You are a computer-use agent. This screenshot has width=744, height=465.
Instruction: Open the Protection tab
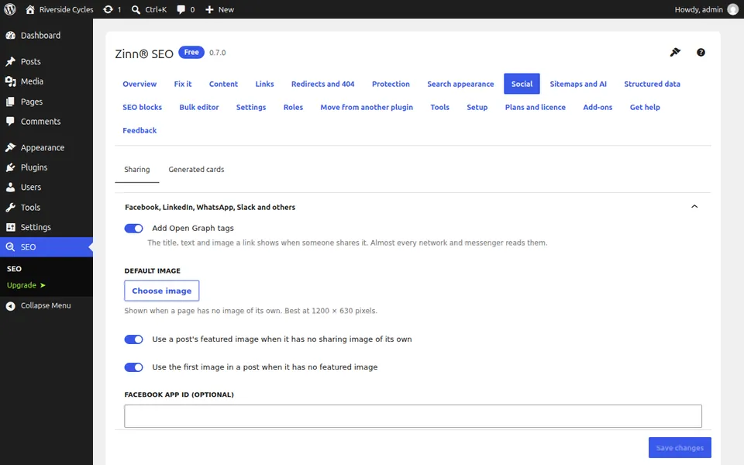[x=391, y=84]
